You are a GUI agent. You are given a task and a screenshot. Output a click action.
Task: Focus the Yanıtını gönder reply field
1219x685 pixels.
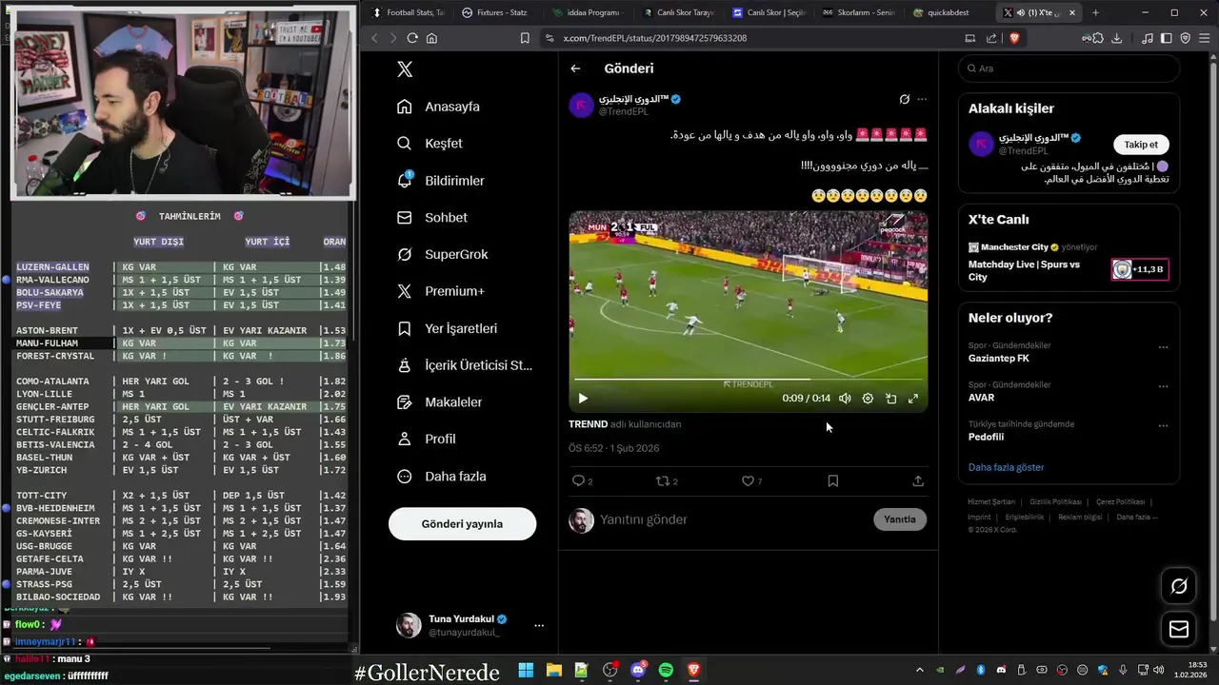[x=731, y=519]
